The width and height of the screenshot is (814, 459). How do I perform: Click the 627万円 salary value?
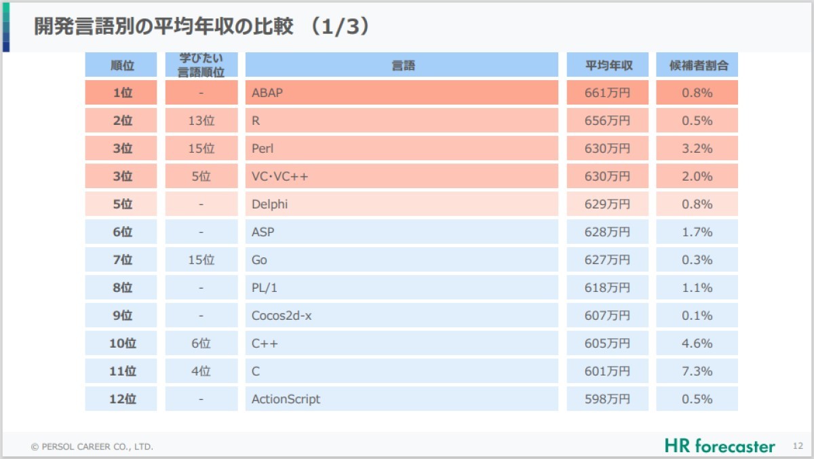click(x=608, y=259)
